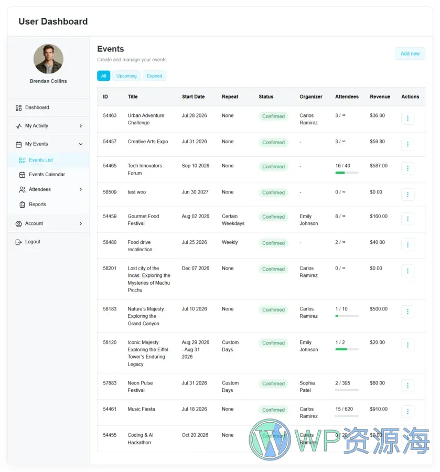Click revenue value $910.00

click(x=379, y=409)
